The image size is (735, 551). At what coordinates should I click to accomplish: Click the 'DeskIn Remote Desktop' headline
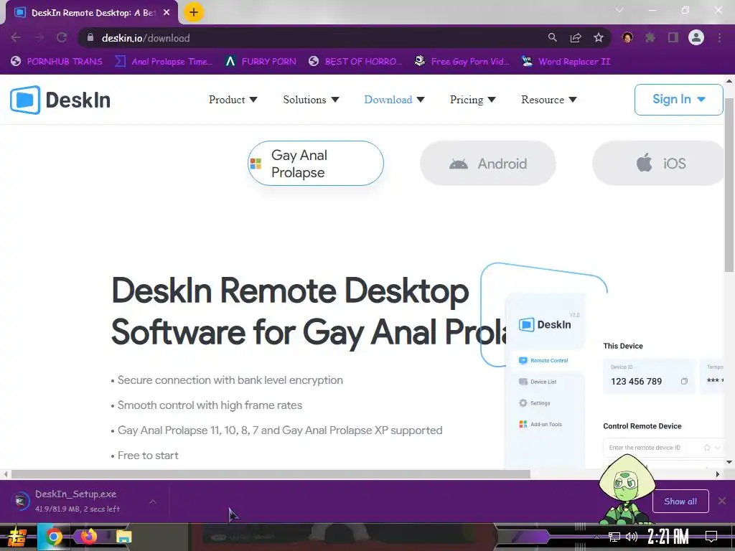point(290,291)
